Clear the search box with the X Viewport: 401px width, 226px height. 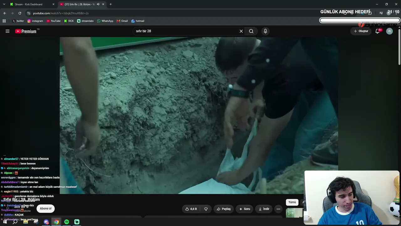click(x=241, y=31)
